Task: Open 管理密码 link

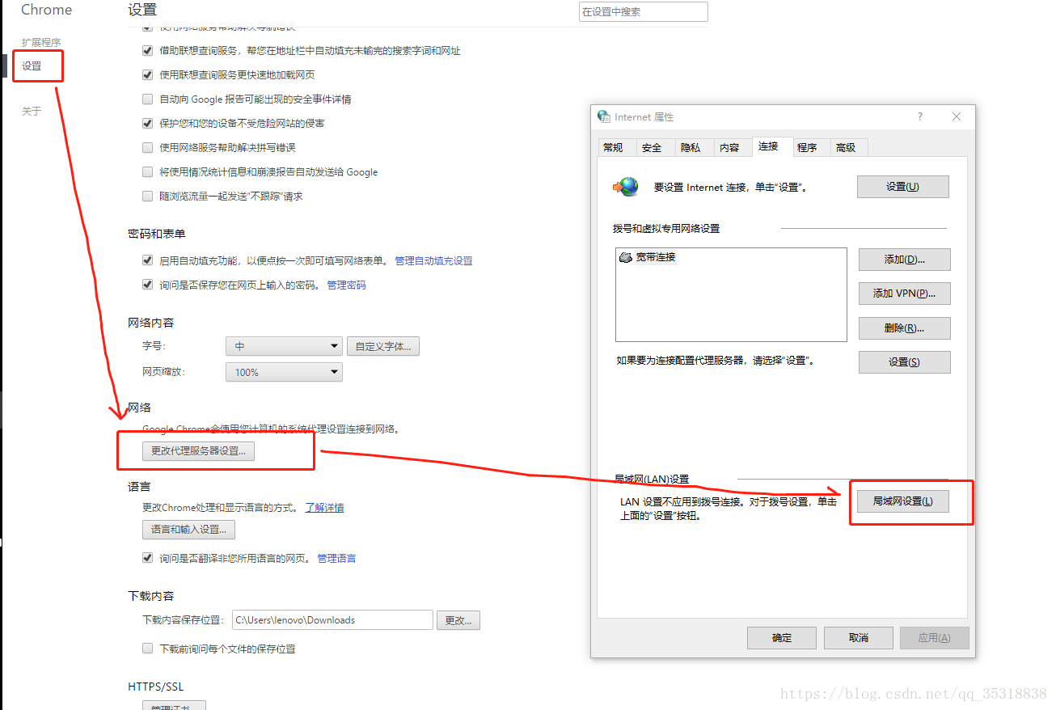Action: [346, 285]
